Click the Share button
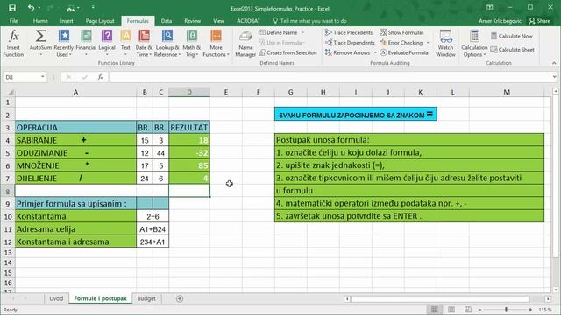This screenshot has height=315, width=561. click(x=540, y=21)
